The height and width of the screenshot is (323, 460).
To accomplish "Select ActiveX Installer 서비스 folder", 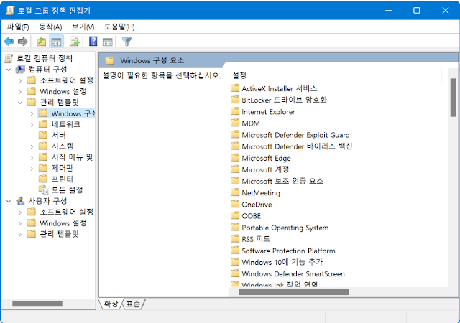I will click(x=274, y=88).
